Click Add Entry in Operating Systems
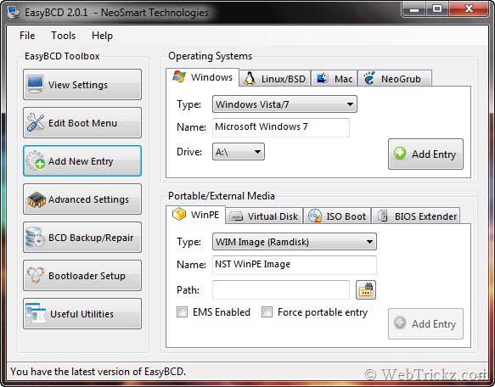 tap(425, 154)
